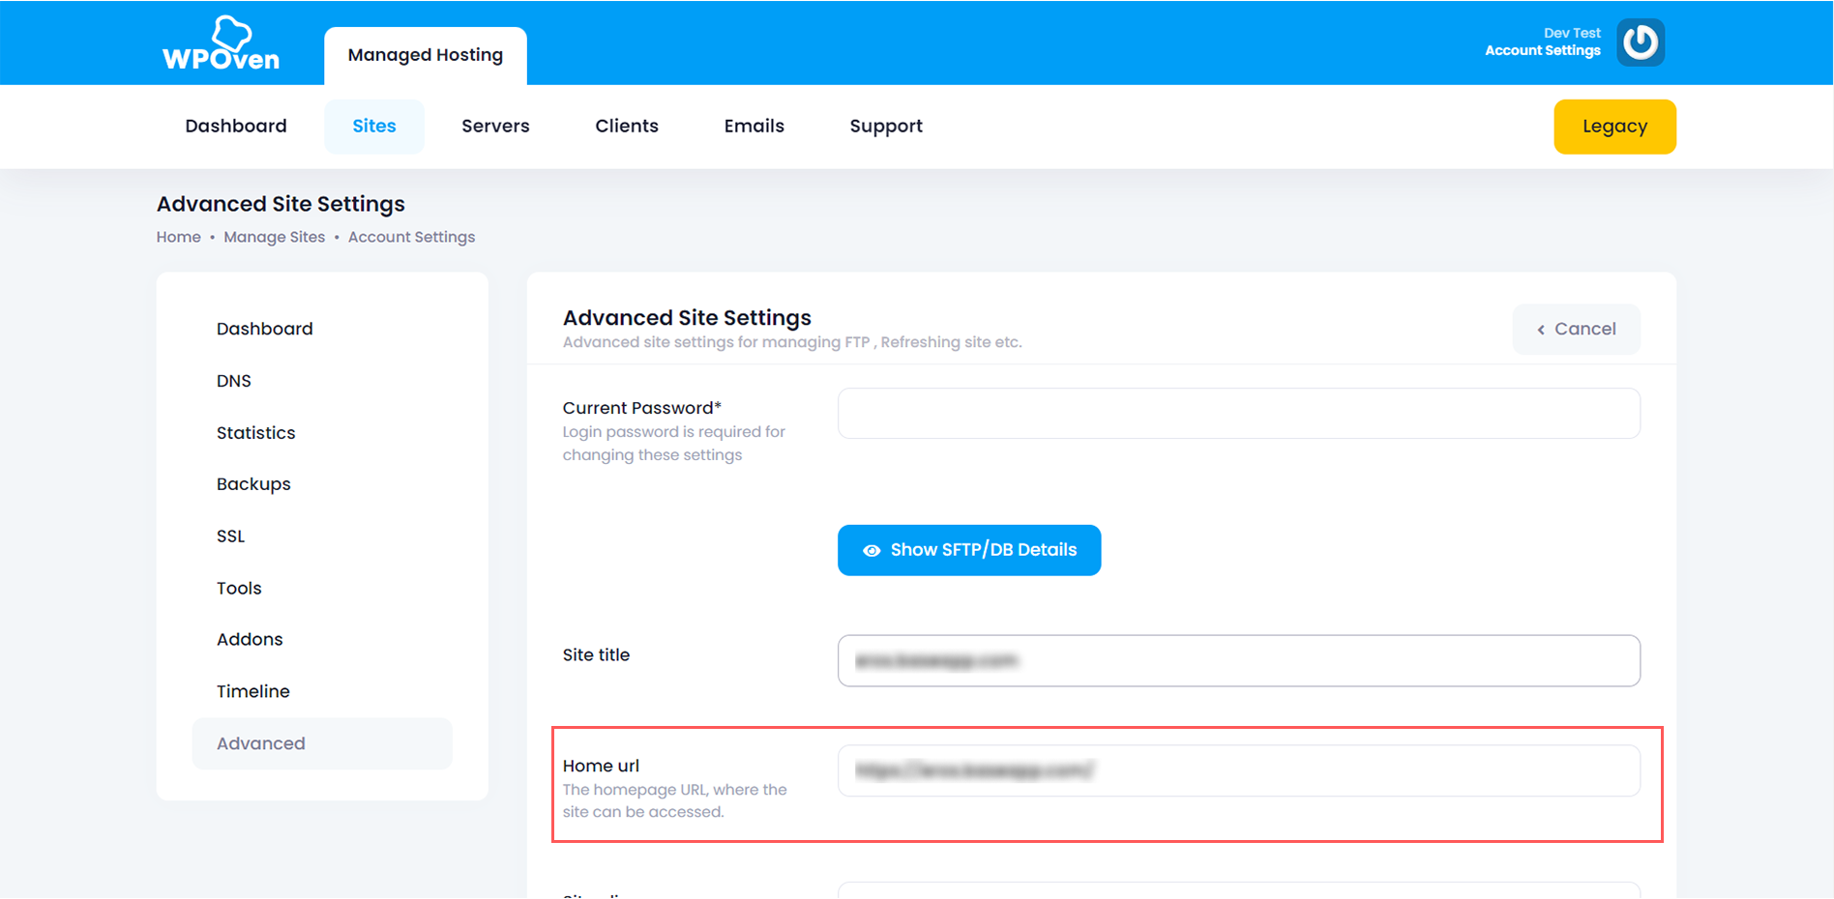Click into the Home url field
Screen dimensions: 1834x899
[x=1239, y=770]
